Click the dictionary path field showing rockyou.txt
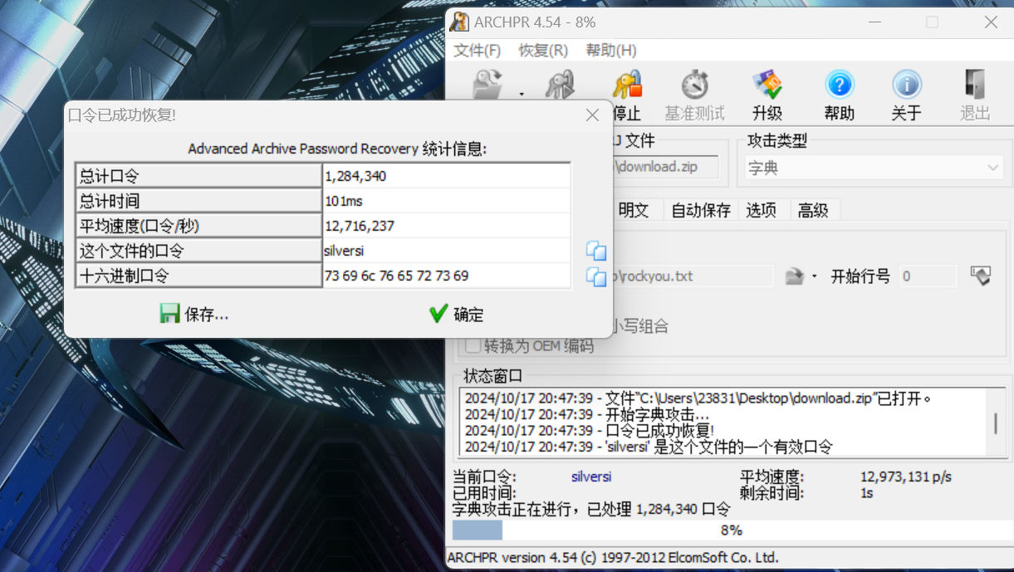Screen dimensions: 1014x572 [x=692, y=276]
